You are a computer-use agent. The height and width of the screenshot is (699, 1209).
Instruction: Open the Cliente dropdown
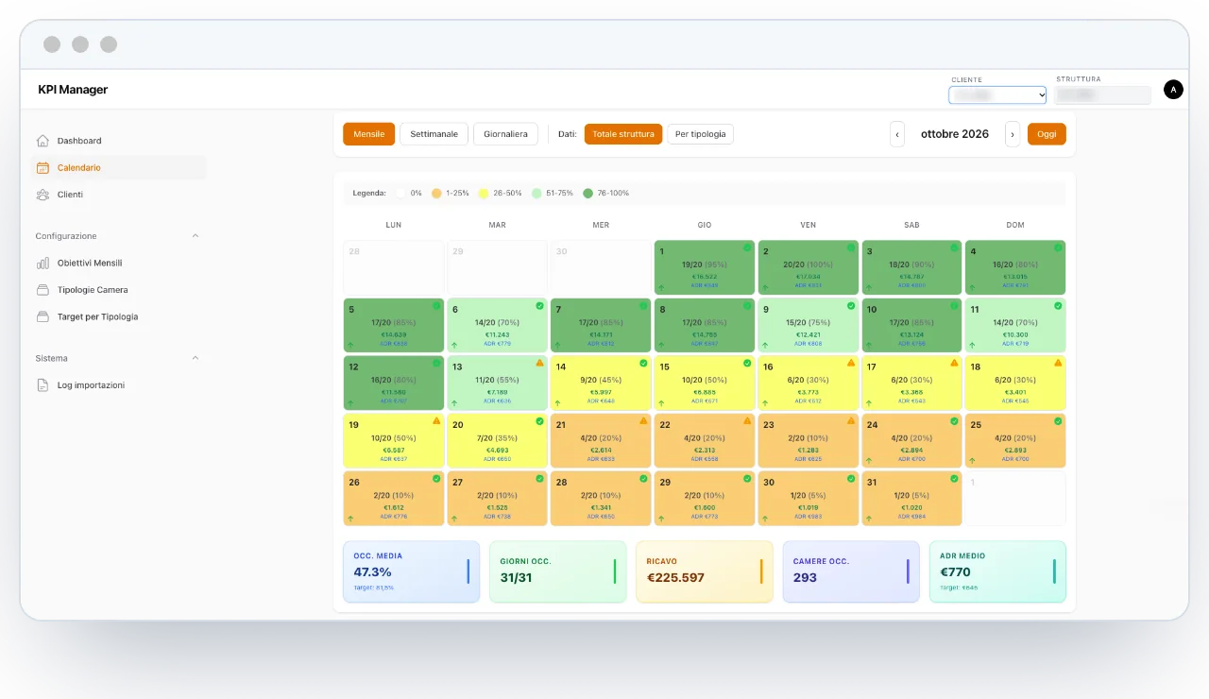tap(997, 94)
